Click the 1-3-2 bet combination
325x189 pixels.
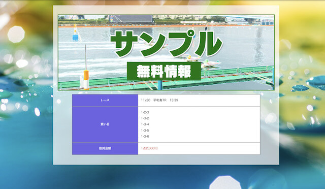point(145,118)
